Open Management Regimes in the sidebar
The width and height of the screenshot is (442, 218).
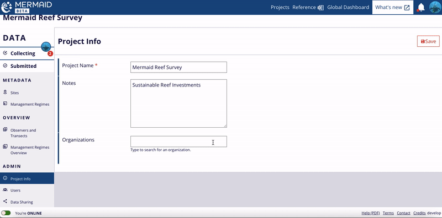click(30, 104)
